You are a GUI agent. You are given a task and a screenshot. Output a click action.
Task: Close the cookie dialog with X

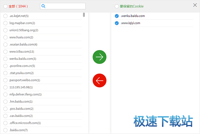[x=195, y=5]
